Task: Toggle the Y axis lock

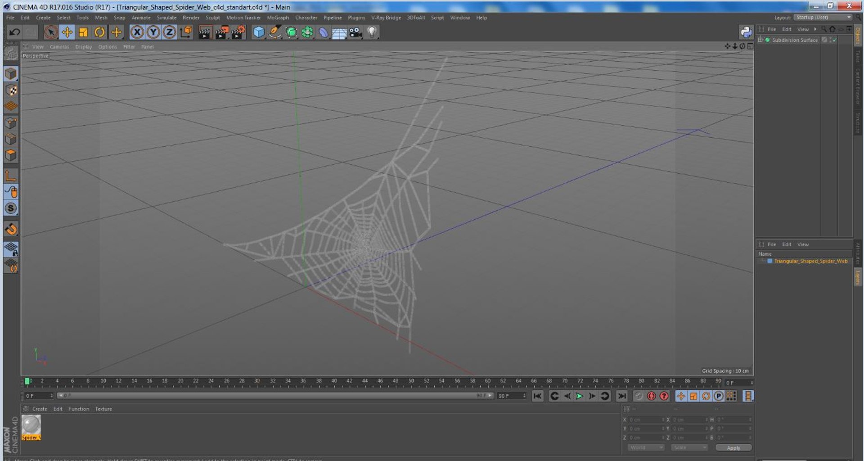Action: [153, 32]
